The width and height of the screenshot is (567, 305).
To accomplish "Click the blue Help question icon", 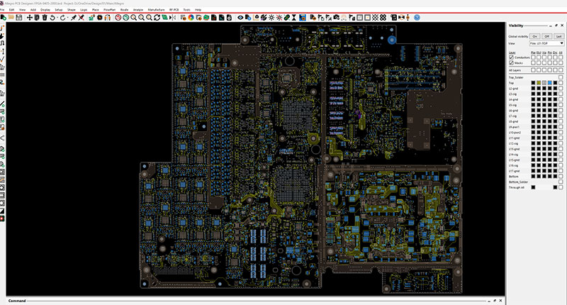I will click(x=417, y=17).
